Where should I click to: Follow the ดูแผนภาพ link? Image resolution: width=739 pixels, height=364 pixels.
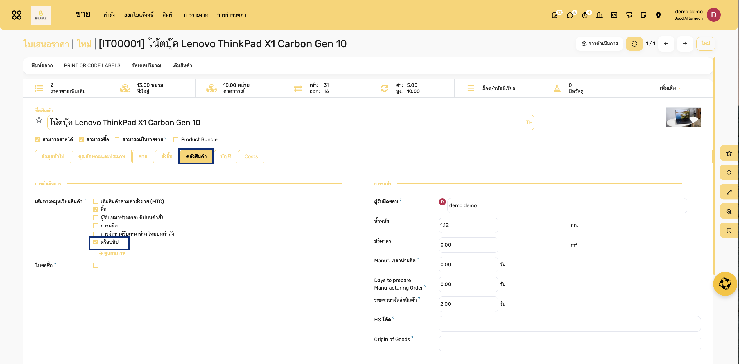(112, 253)
